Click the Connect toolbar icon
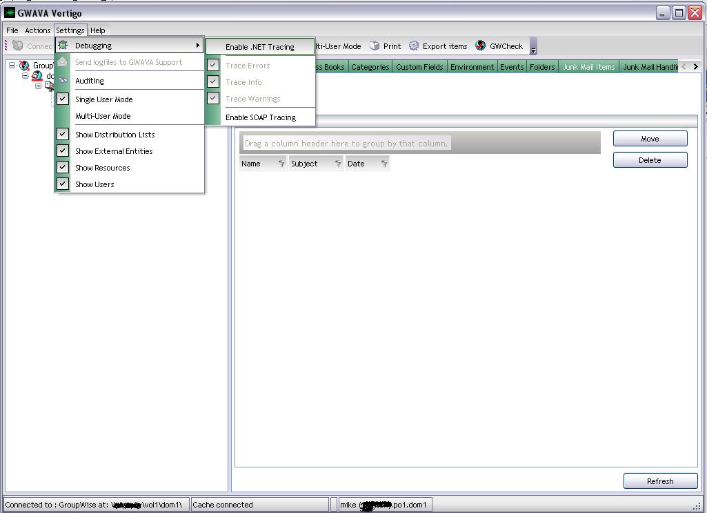The image size is (707, 513). tap(17, 46)
